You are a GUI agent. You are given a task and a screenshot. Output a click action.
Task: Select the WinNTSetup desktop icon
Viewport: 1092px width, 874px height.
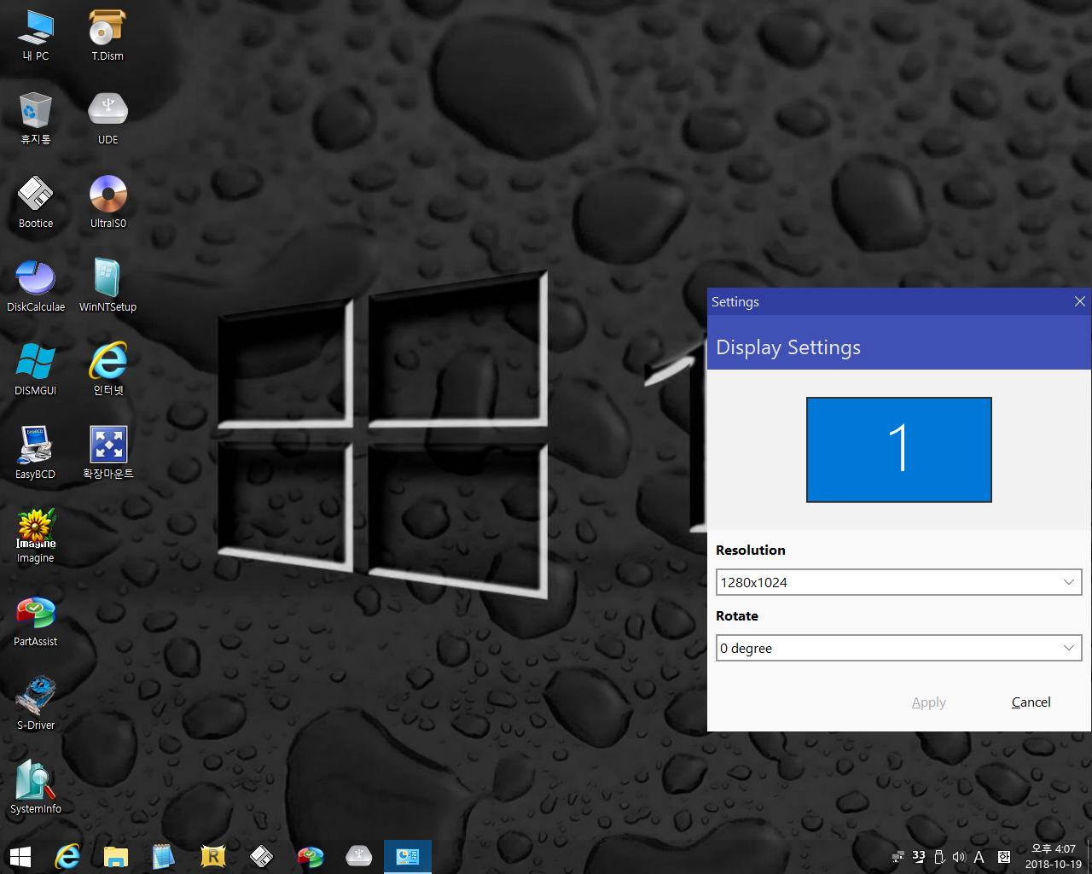[107, 287]
